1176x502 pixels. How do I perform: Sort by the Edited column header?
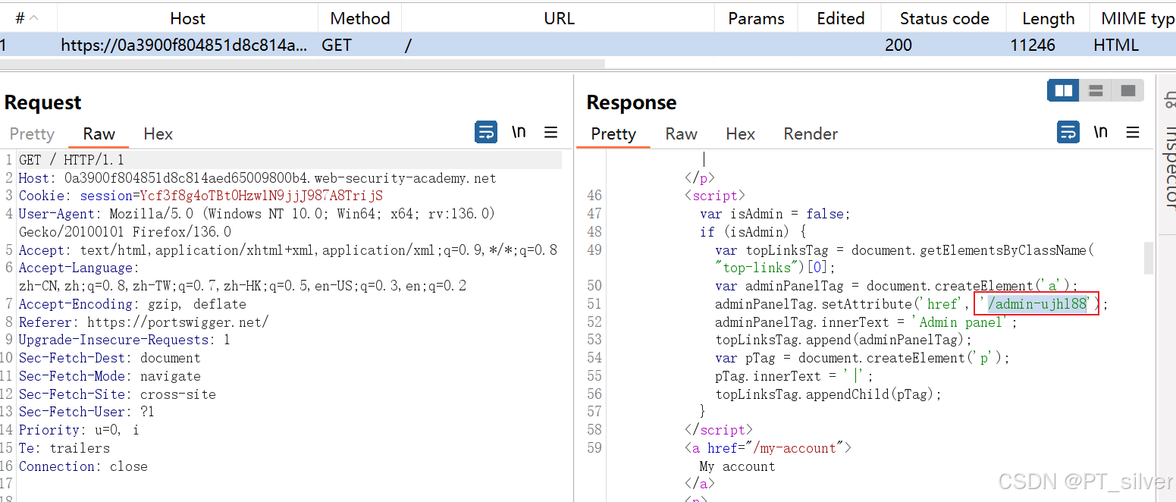click(840, 18)
